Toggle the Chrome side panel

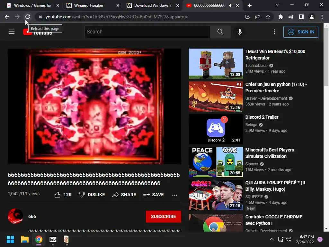301,17
